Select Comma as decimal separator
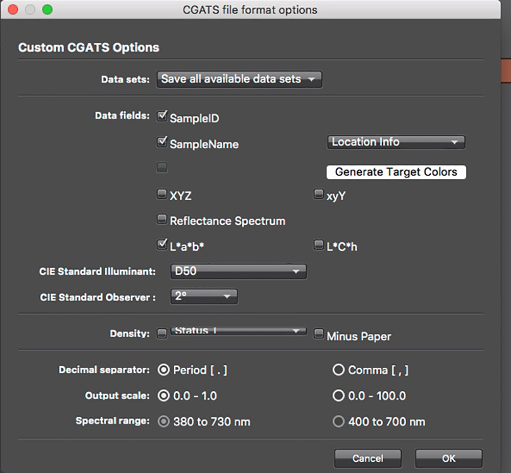The height and width of the screenshot is (473, 511). 338,370
